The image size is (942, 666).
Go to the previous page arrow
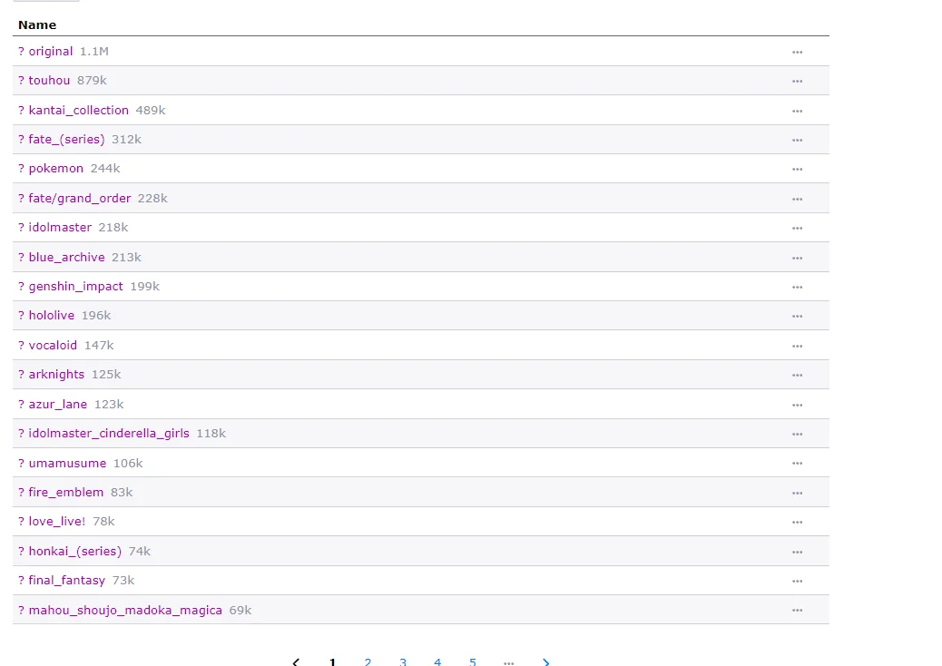[x=296, y=661]
